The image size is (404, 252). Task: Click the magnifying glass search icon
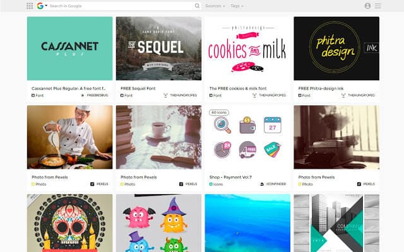[x=197, y=6]
